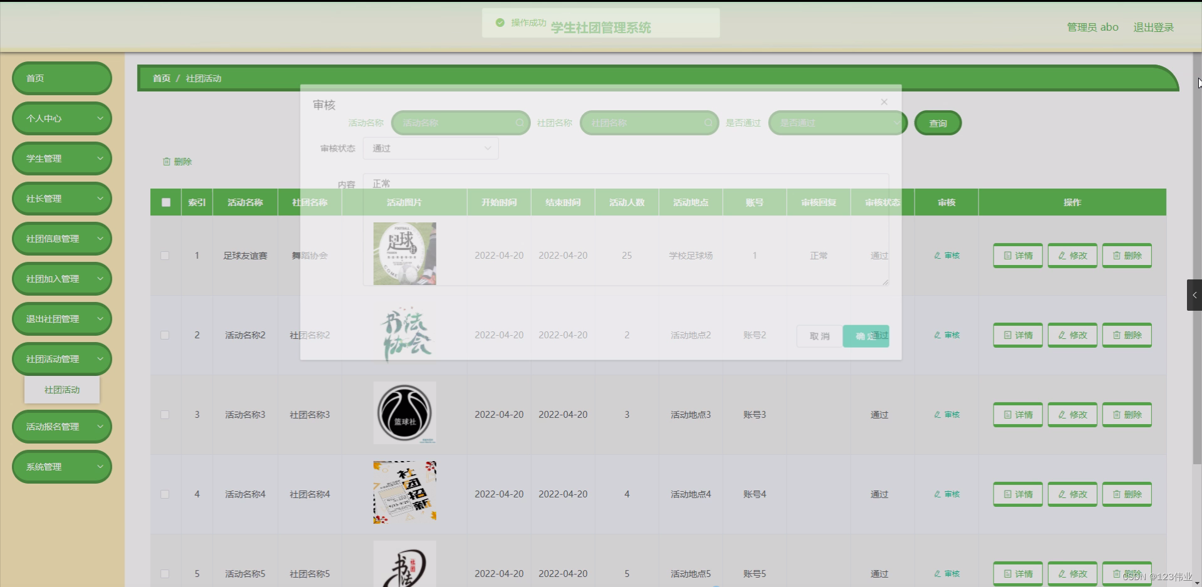This screenshot has width=1202, height=587.
Task: Click row 活动名称2 删除 button
Action: 1127,335
